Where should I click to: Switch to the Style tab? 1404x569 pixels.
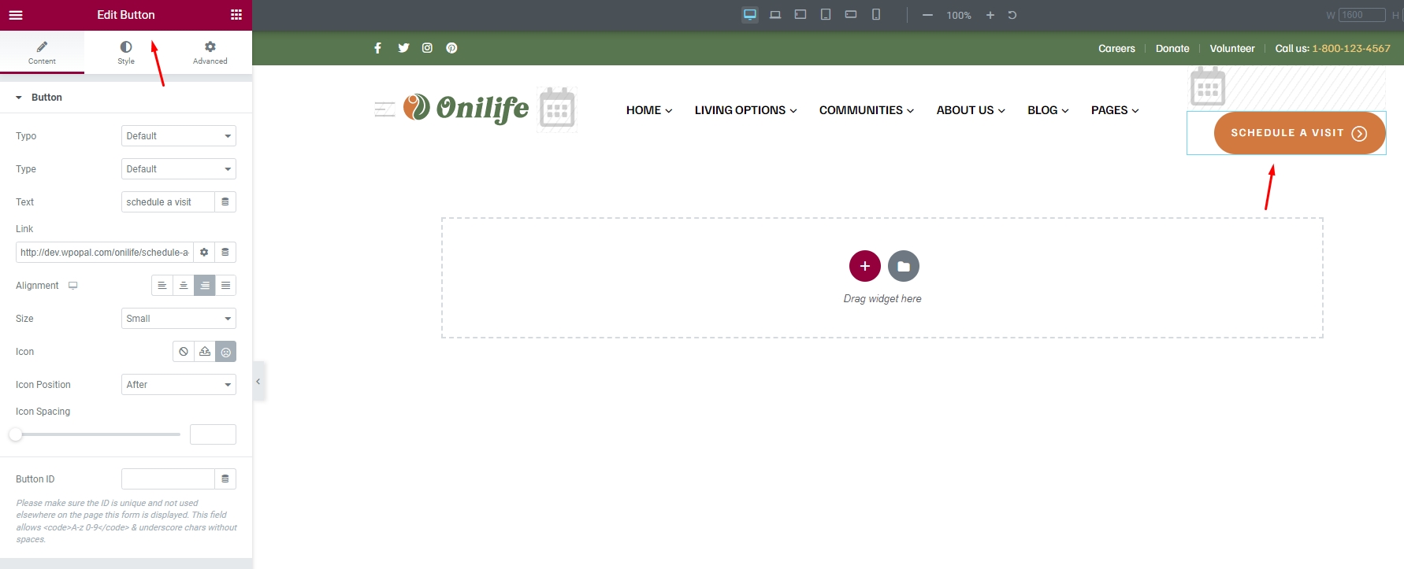[x=126, y=53]
